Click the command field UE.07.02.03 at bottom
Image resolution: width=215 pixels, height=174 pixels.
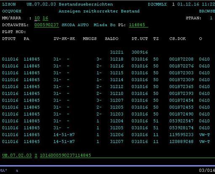[17, 155]
